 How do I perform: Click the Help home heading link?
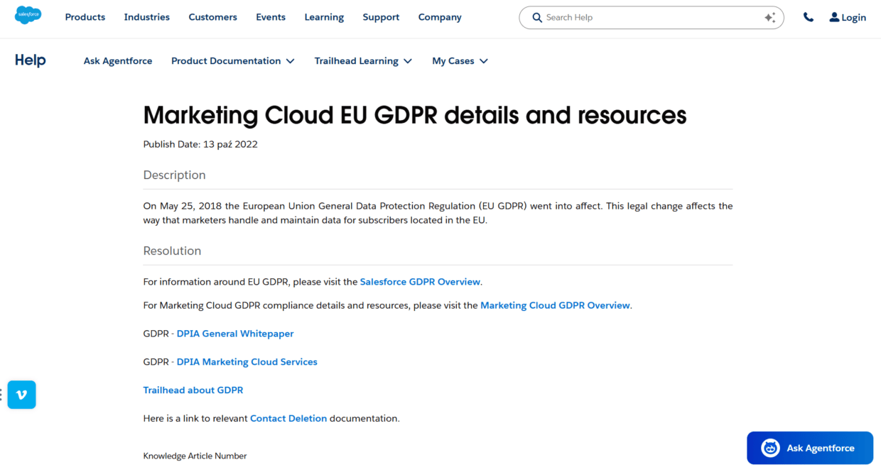pos(31,60)
